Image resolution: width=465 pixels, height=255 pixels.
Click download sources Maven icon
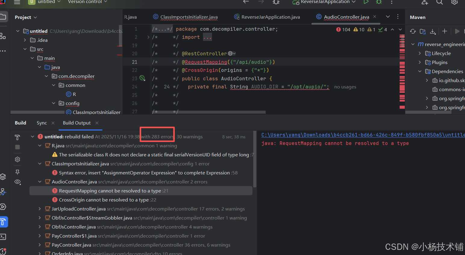(x=433, y=31)
